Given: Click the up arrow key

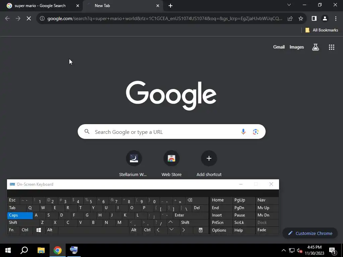Looking at the screenshot, I should (x=173, y=223).
